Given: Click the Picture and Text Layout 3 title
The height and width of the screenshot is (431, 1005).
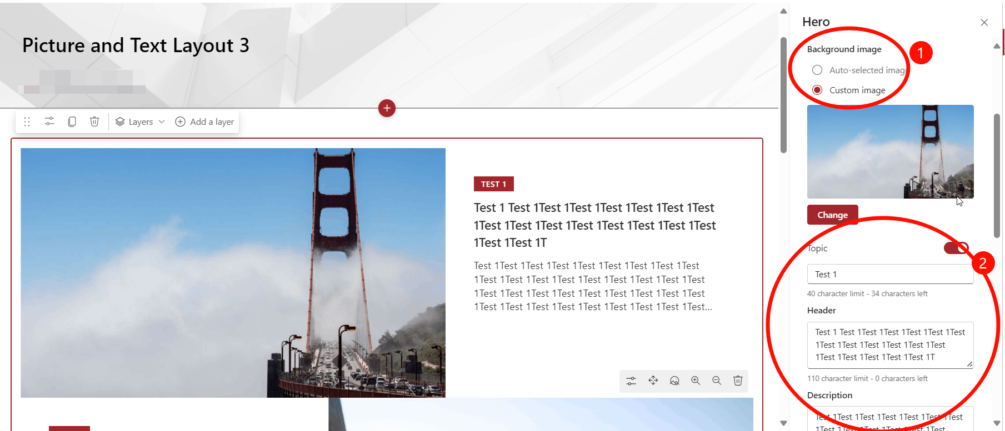Looking at the screenshot, I should pos(136,45).
